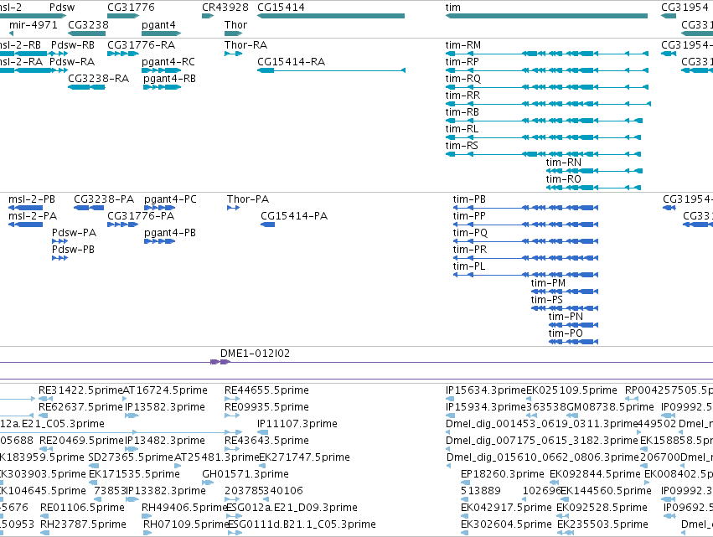Click the CG31776 gene arrow
This screenshot has height=537, width=713.
pos(123,16)
